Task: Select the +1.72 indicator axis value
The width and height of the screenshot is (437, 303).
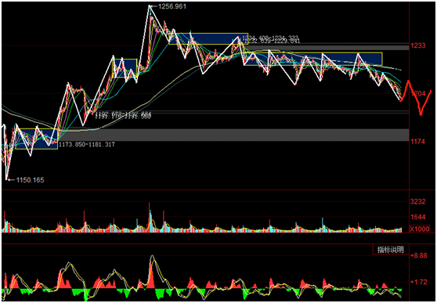Action: [x=419, y=282]
